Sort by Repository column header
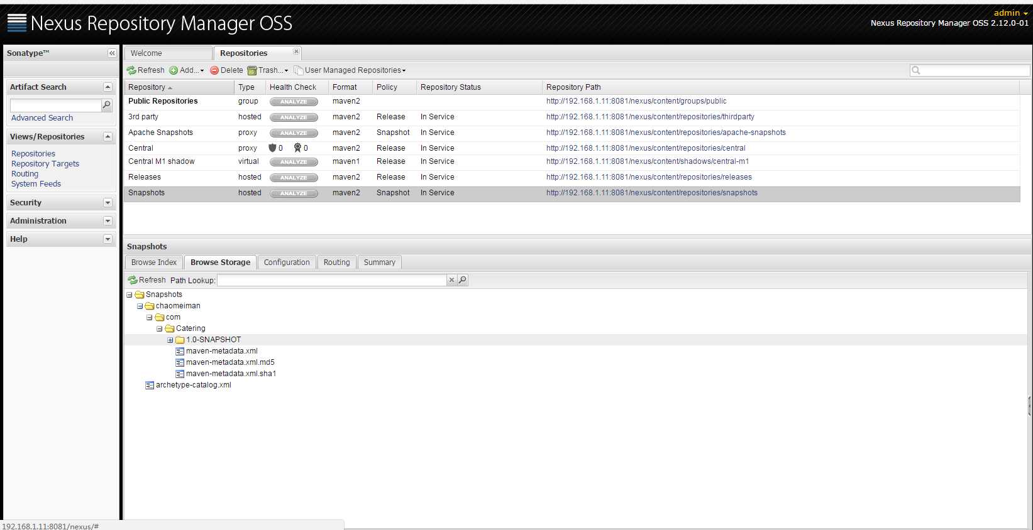 coord(179,87)
